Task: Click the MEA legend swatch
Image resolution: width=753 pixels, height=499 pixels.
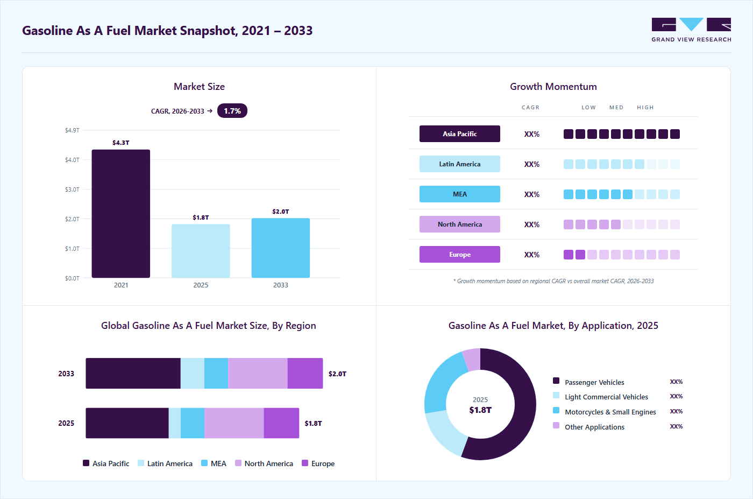Action: click(x=204, y=463)
